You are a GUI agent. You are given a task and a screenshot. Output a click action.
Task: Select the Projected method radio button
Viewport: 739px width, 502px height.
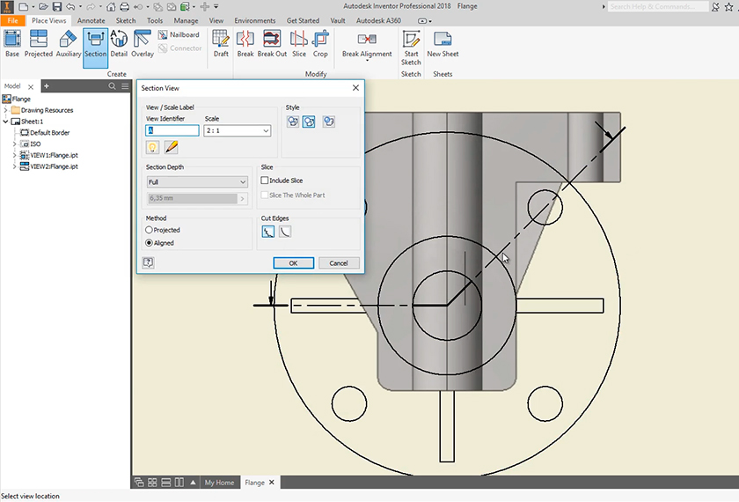point(150,230)
